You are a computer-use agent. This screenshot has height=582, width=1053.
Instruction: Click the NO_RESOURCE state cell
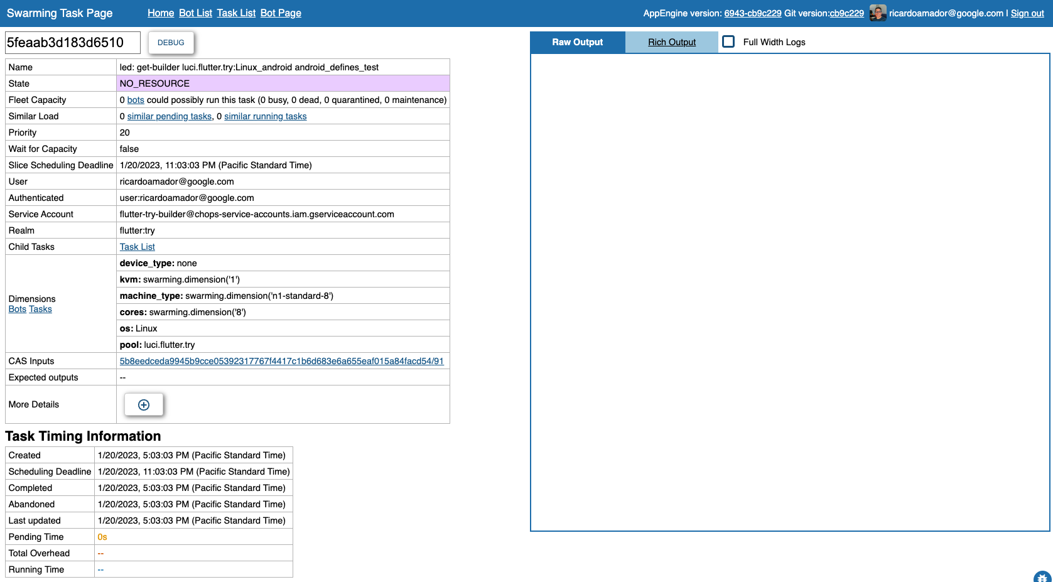point(283,84)
